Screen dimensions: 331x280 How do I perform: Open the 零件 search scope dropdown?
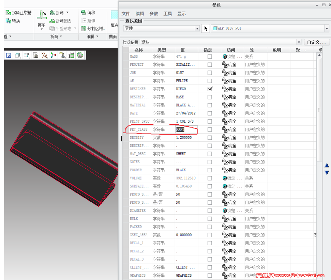click(x=197, y=28)
